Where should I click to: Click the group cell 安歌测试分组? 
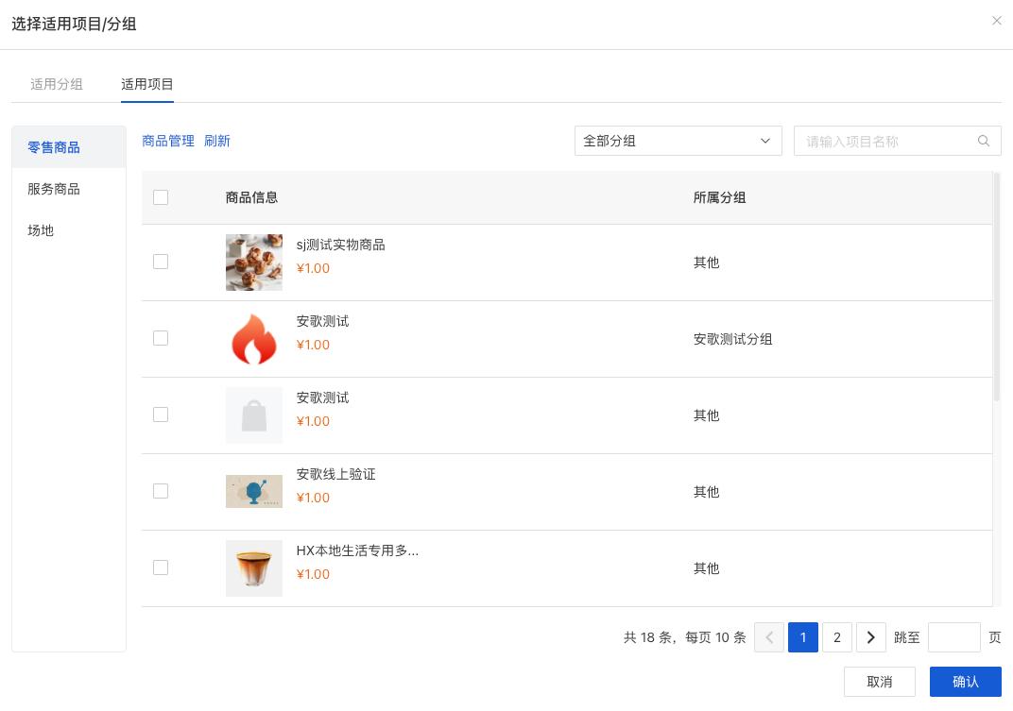[732, 339]
